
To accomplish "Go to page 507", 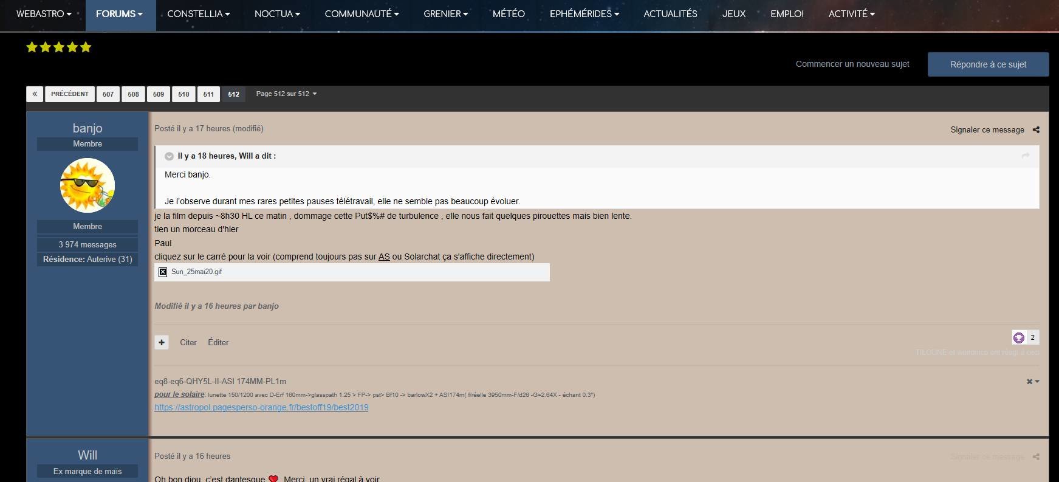I will point(108,94).
